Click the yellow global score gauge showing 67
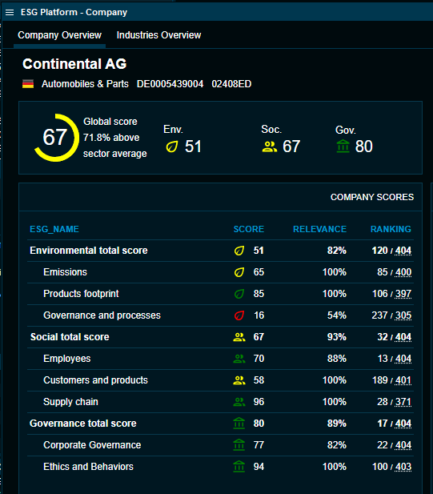 pyautogui.click(x=56, y=138)
